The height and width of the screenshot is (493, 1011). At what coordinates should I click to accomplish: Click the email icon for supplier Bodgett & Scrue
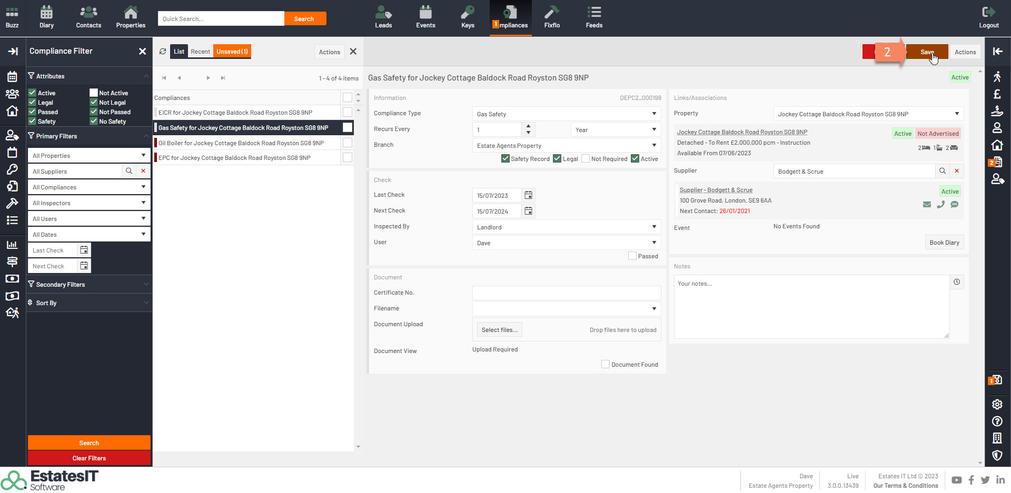(927, 205)
